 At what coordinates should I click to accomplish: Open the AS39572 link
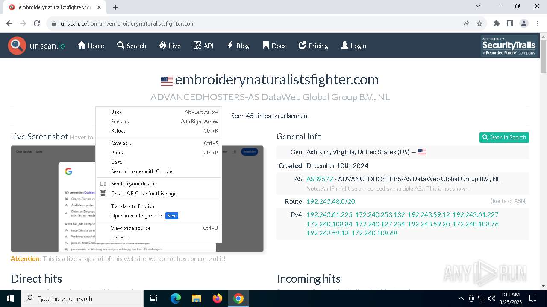click(320, 179)
